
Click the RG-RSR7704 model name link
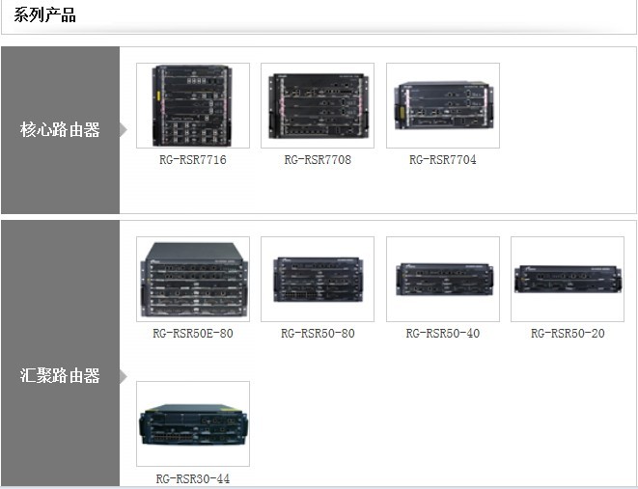pyautogui.click(x=443, y=160)
